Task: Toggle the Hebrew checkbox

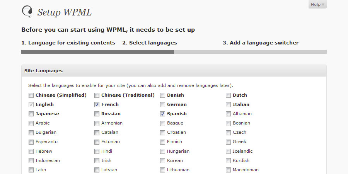Action: point(31,151)
